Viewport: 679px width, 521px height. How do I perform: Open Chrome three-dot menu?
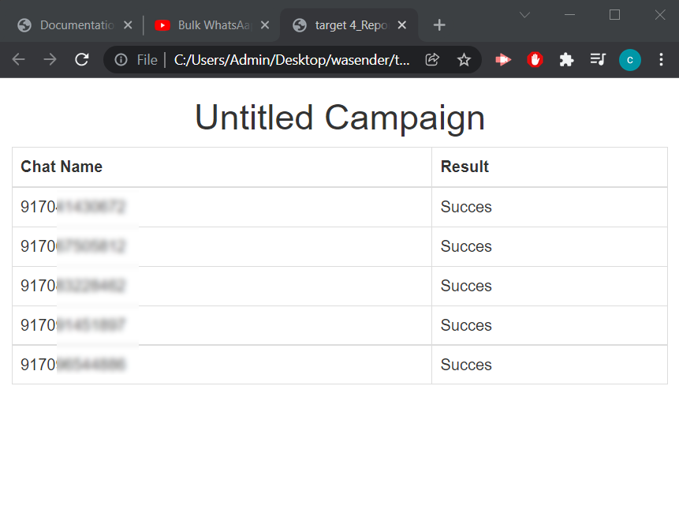[661, 60]
